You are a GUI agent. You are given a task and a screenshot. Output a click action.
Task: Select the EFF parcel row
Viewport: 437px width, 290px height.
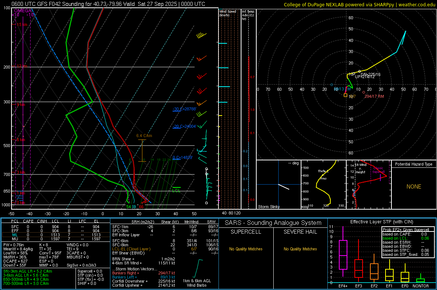tap(55, 231)
